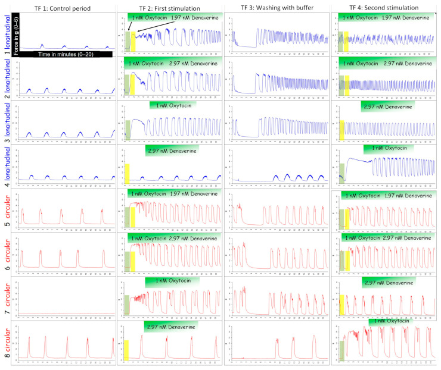Screen dimensions: 441x370
Task: Click the flat trace plot in row 7 control period
Action: pos(64,299)
